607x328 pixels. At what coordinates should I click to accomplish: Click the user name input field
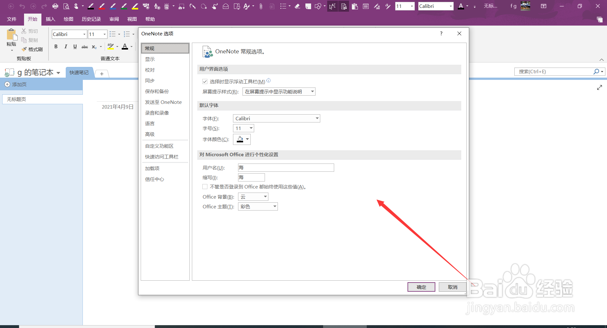(x=286, y=168)
